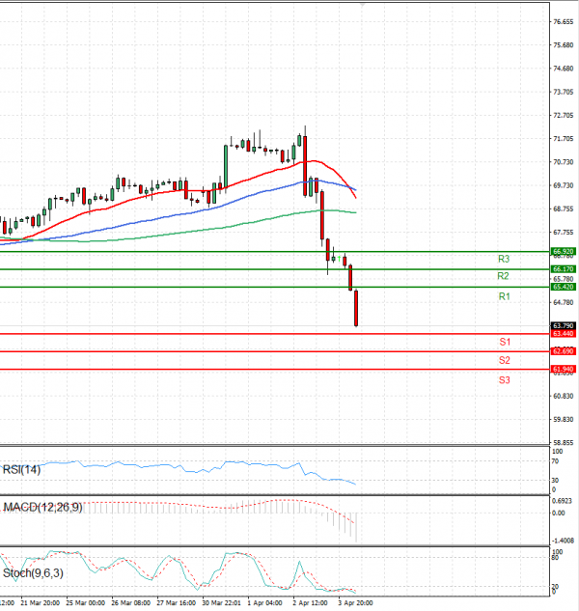Screen dimensions: 579x611
Task: Click the R2 resistance label
Action: 504,276
